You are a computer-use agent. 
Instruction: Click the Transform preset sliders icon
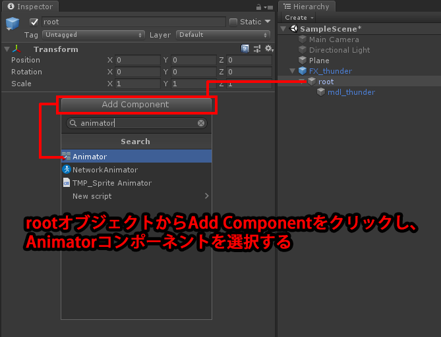[257, 49]
